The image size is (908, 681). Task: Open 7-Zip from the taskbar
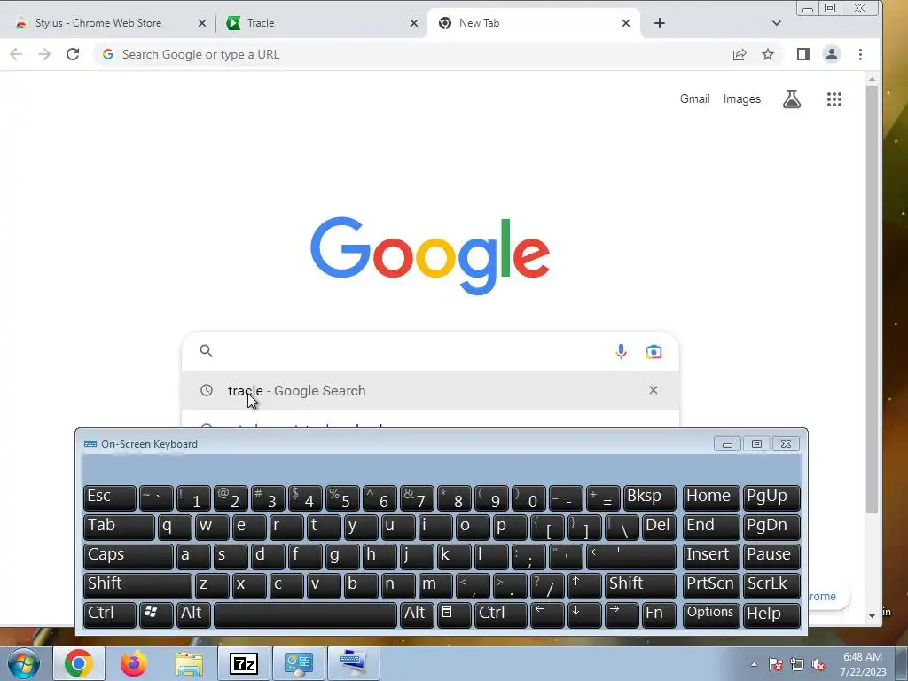[243, 663]
